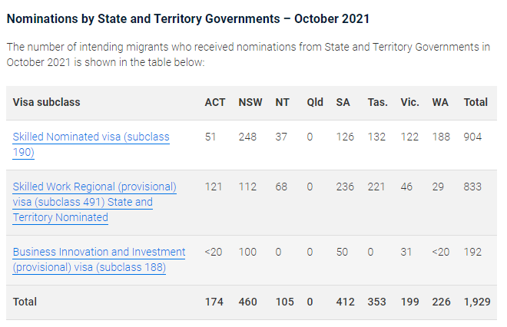Click the Total column header

(476, 102)
